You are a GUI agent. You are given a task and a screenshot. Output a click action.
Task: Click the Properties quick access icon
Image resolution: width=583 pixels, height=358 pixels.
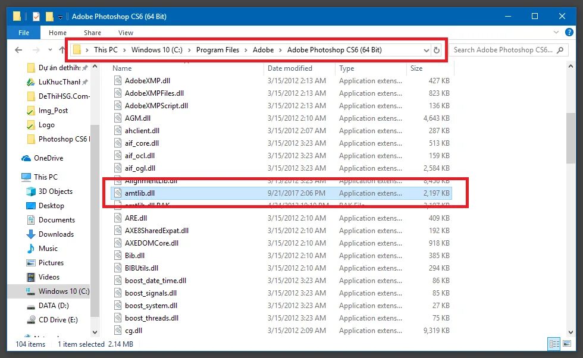36,17
